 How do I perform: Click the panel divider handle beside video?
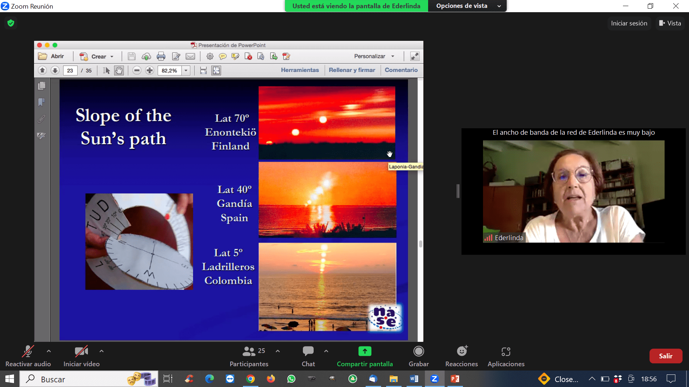coord(458,191)
